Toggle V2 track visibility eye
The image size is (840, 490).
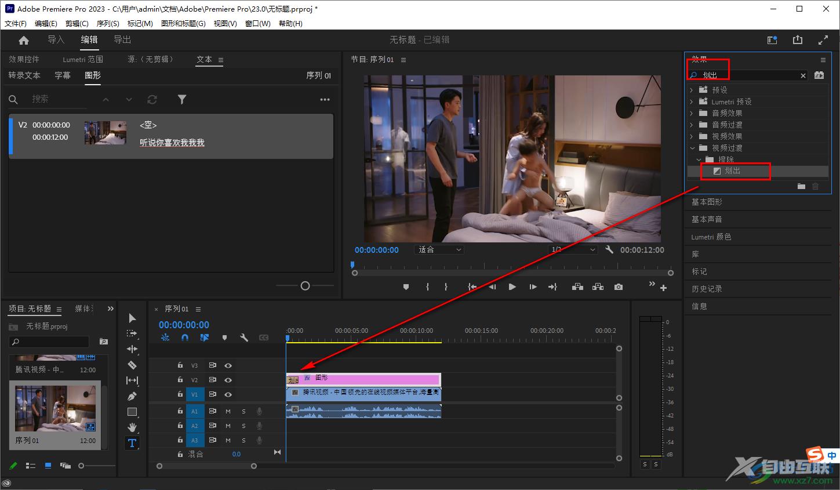pos(228,380)
